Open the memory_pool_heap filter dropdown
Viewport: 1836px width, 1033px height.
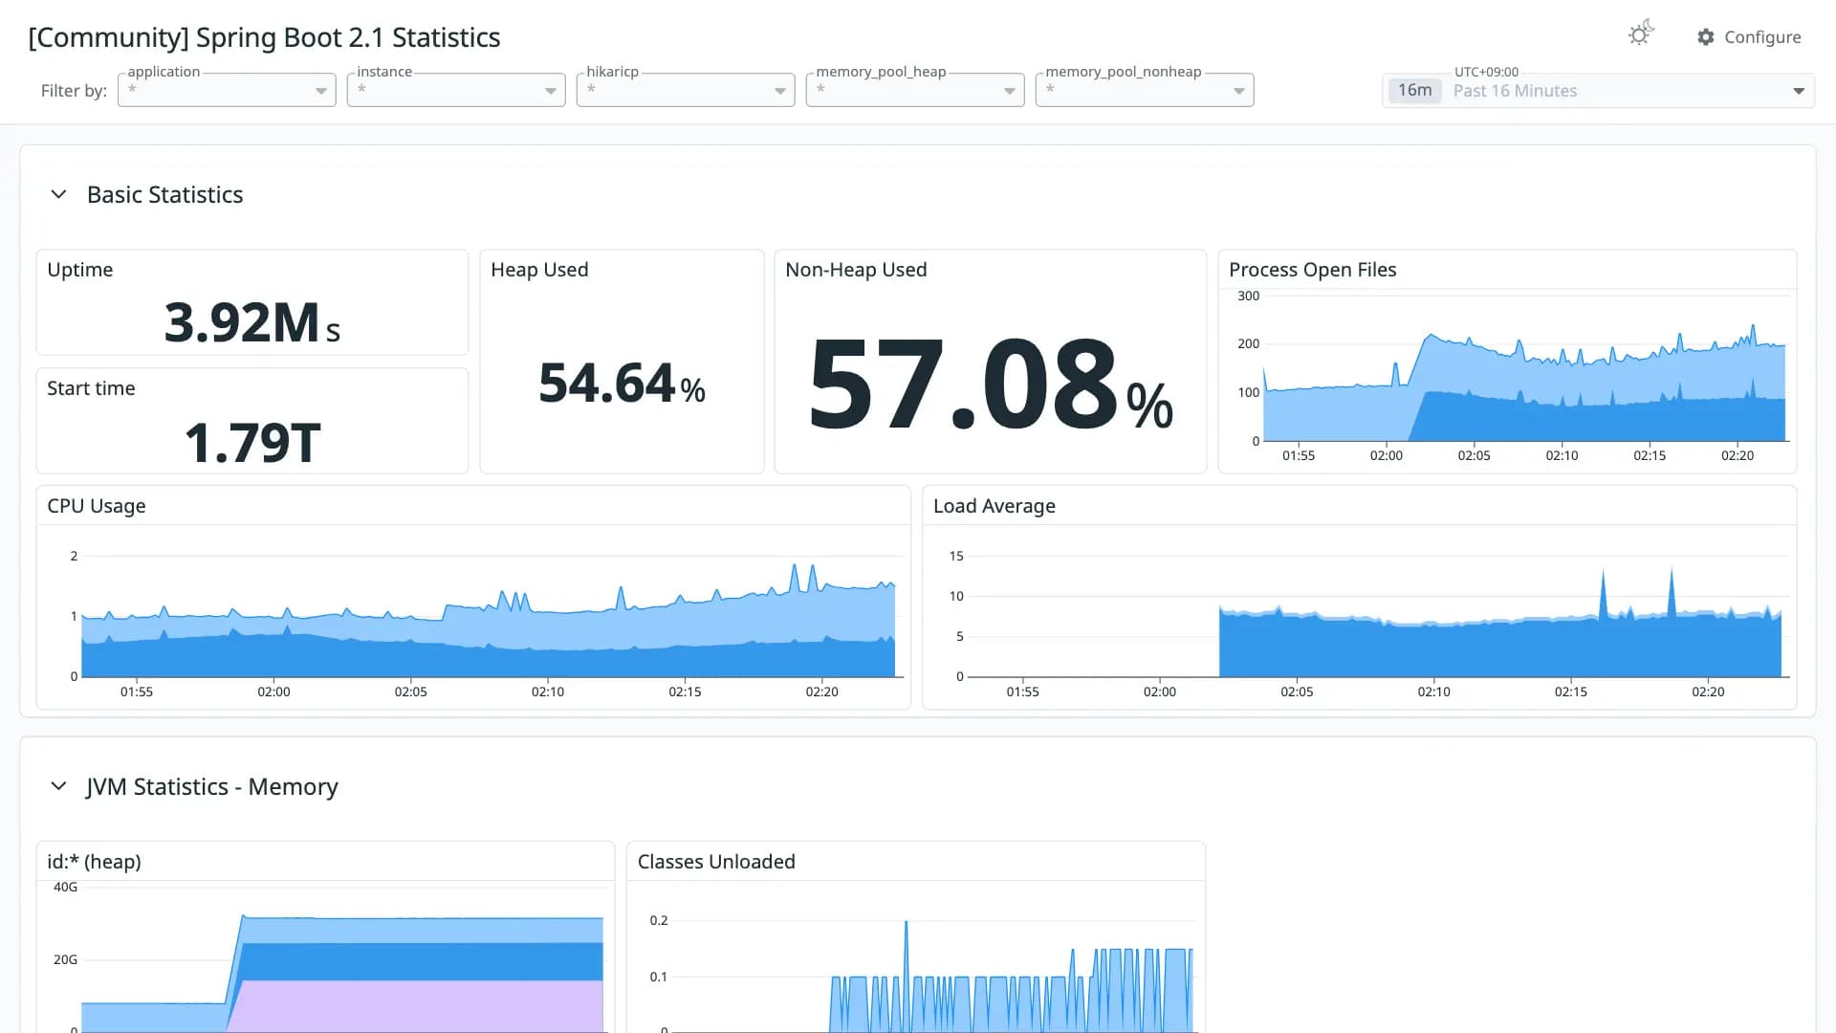915,90
